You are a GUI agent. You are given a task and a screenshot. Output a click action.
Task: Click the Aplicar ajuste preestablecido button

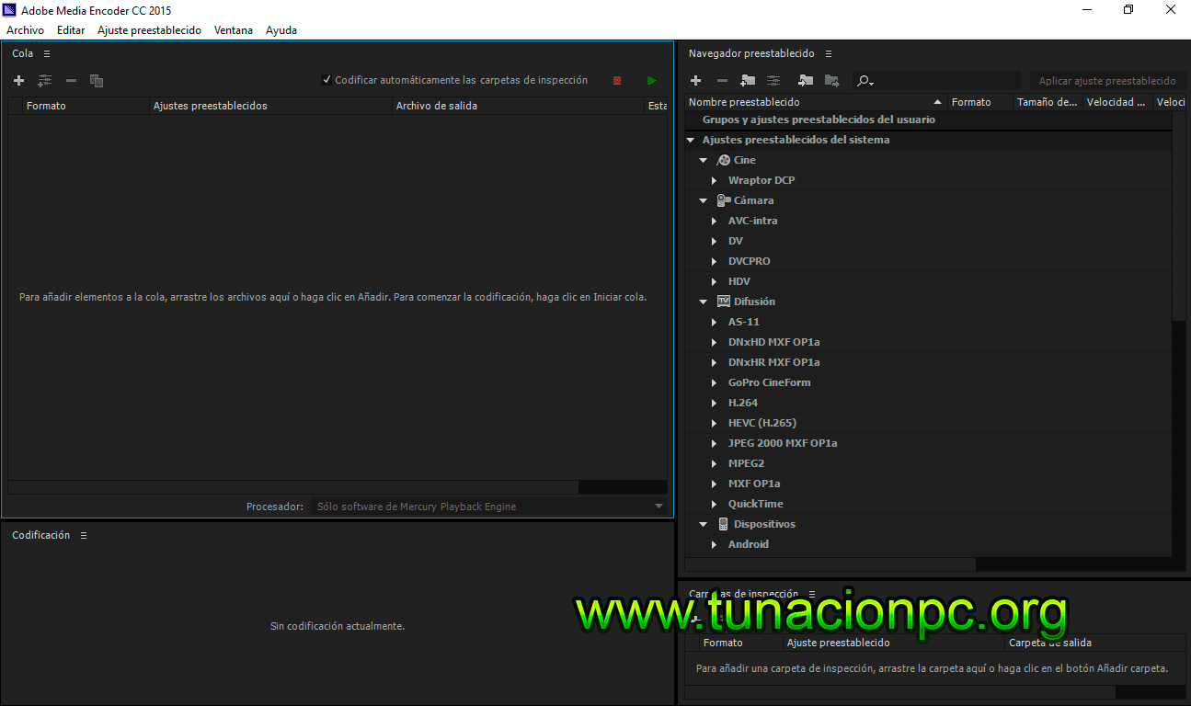coord(1106,80)
